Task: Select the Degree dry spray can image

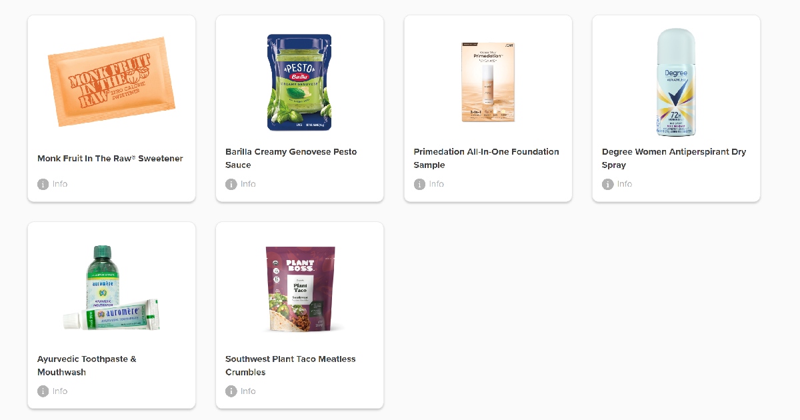Action: [x=676, y=82]
